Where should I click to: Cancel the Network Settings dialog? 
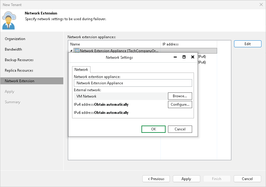click(180, 129)
